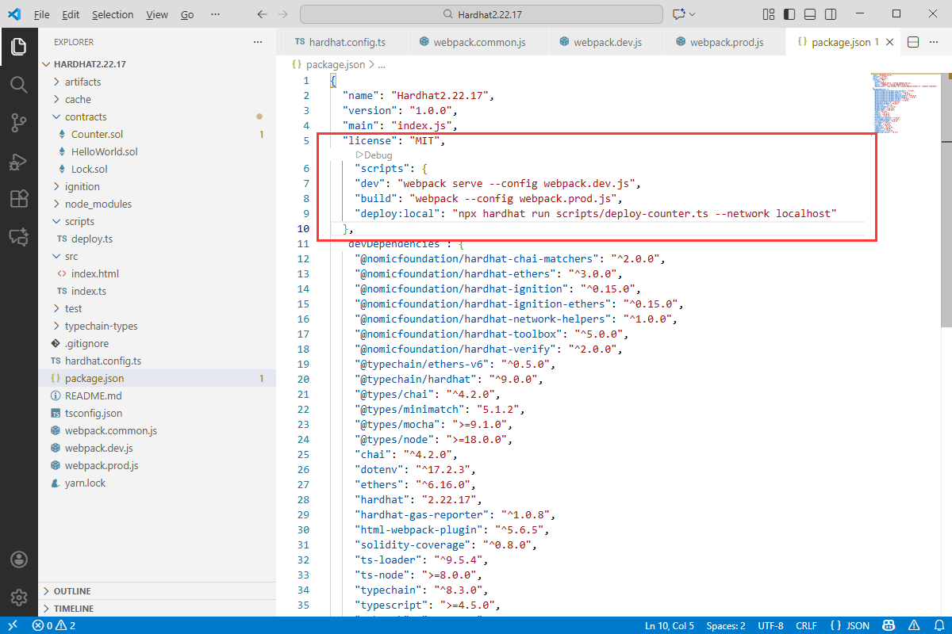This screenshot has height=634, width=952.
Task: Show errors and warnings problems count
Action: click(54, 625)
